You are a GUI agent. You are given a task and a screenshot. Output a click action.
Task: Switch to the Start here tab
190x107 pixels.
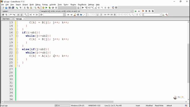click(x=6, y=19)
